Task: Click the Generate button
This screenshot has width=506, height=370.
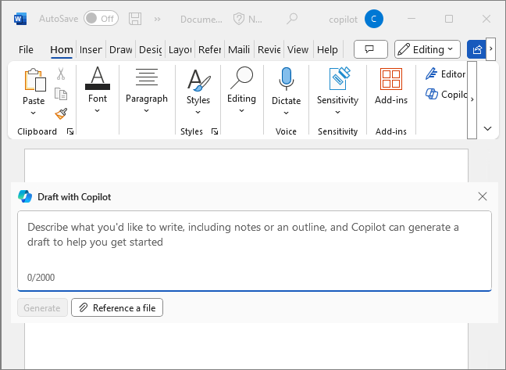Action: 42,307
